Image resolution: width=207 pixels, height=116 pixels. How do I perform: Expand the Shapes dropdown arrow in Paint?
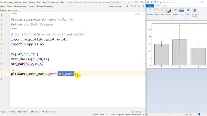coord(175,16)
